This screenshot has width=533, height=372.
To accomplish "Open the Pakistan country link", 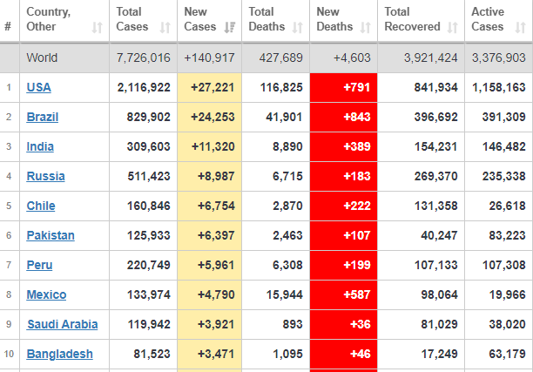I will point(51,235).
